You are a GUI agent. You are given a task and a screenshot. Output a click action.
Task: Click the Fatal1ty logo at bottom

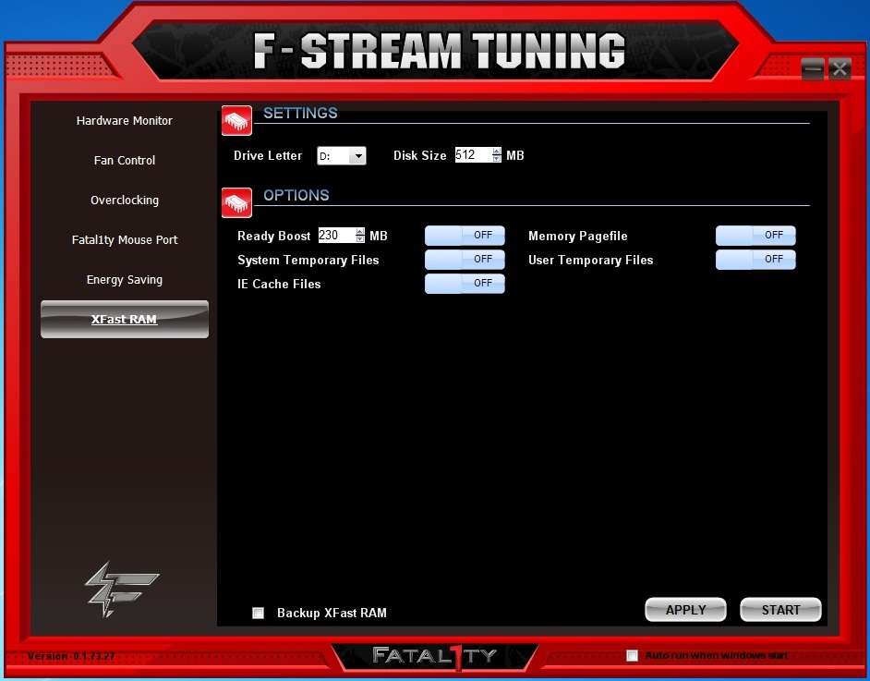click(434, 656)
